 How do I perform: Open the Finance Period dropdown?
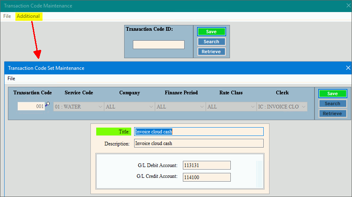[x=180, y=107]
